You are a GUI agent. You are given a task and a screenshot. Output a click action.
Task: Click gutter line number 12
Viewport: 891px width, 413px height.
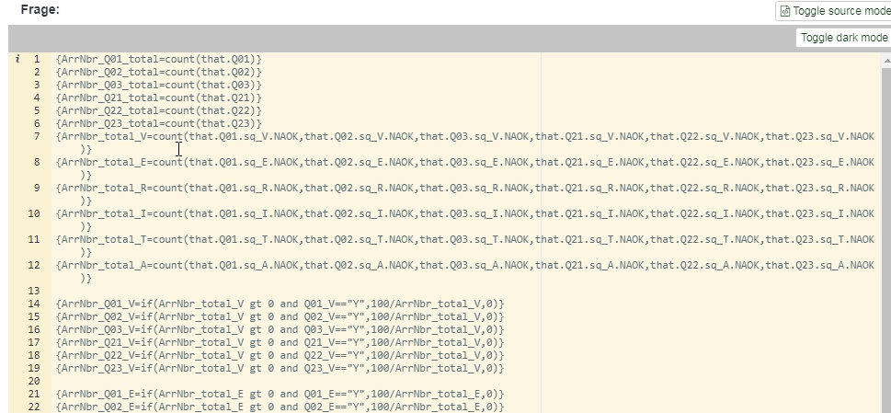coord(34,265)
